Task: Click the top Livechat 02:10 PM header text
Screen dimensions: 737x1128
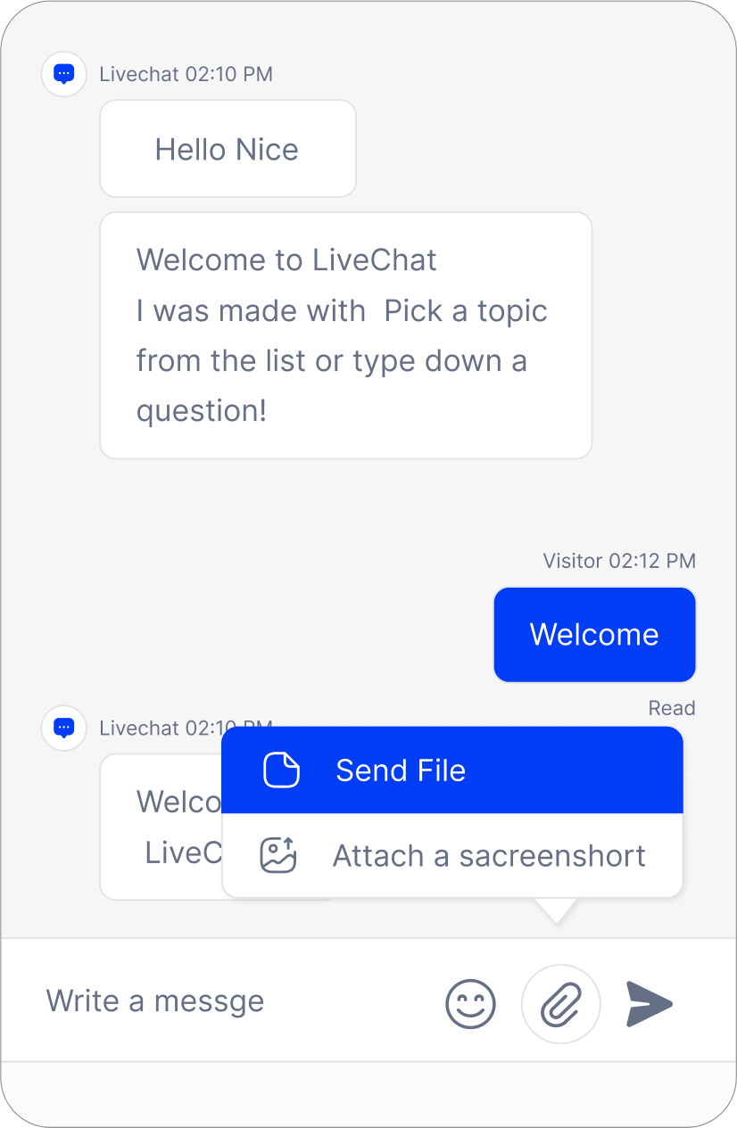Action: 186,74
